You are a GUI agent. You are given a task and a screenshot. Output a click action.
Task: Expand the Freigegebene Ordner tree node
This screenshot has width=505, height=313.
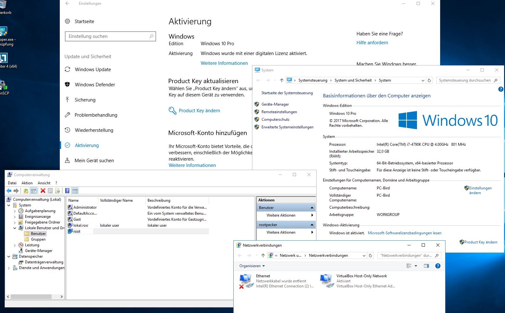(15, 222)
